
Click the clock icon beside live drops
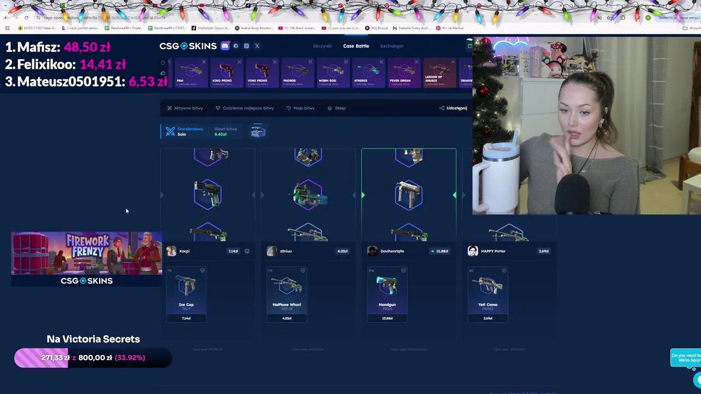coord(163,63)
